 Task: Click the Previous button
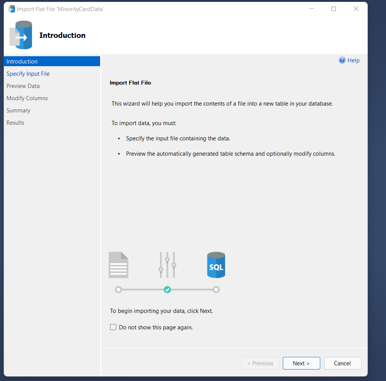260,363
